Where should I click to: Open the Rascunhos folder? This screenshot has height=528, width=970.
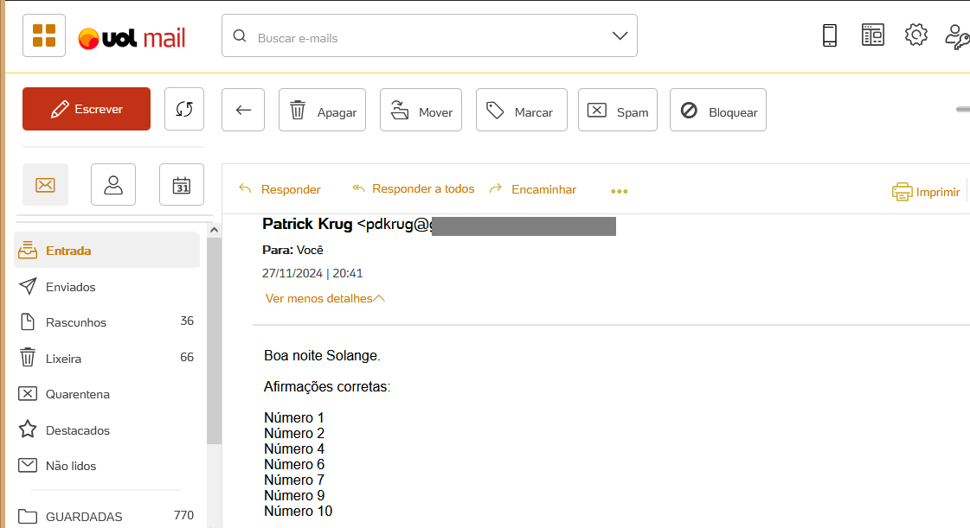pyautogui.click(x=76, y=322)
